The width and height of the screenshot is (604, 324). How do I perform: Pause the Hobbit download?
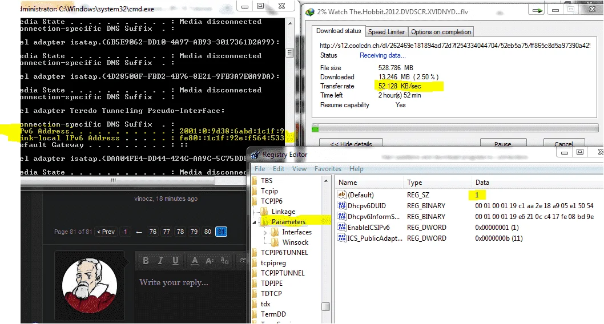pos(503,143)
